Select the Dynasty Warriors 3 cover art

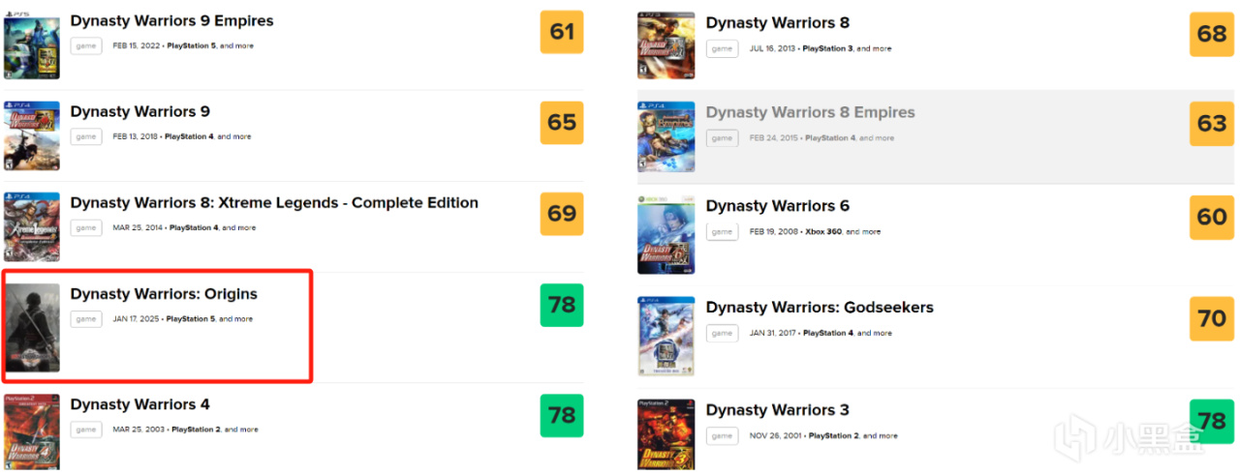click(666, 435)
